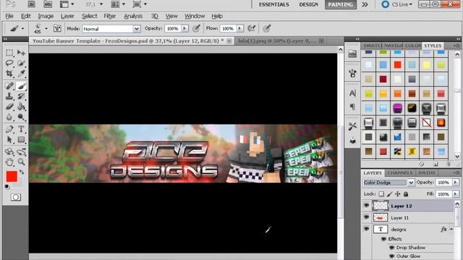Select the Quick Selection tool

click(x=21, y=63)
